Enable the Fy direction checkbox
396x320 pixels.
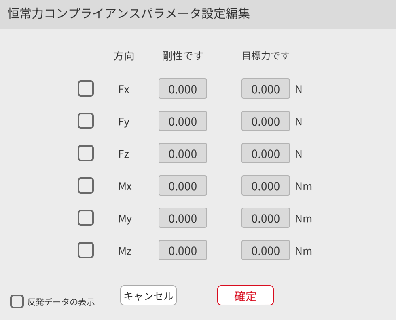pyautogui.click(x=86, y=121)
